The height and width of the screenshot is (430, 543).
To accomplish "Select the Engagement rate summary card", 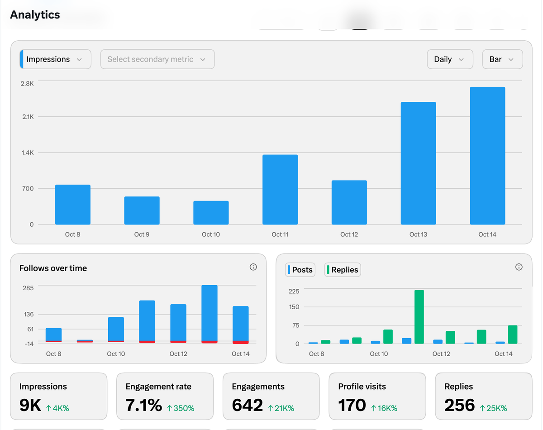I will click(165, 397).
